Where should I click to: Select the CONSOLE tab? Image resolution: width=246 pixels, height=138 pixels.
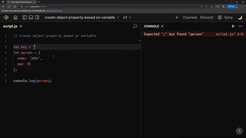(151, 26)
